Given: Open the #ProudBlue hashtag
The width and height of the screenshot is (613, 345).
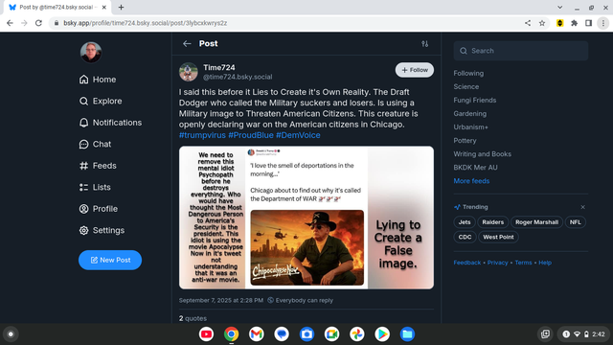Looking at the screenshot, I should click(x=251, y=135).
